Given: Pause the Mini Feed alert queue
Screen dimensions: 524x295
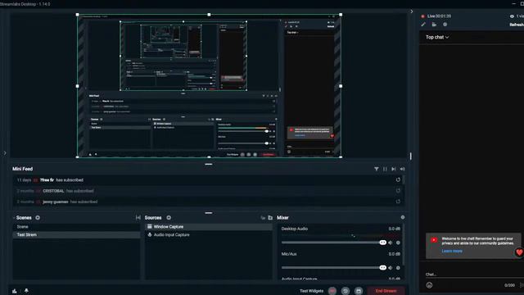Looking at the screenshot, I should pos(385,169).
